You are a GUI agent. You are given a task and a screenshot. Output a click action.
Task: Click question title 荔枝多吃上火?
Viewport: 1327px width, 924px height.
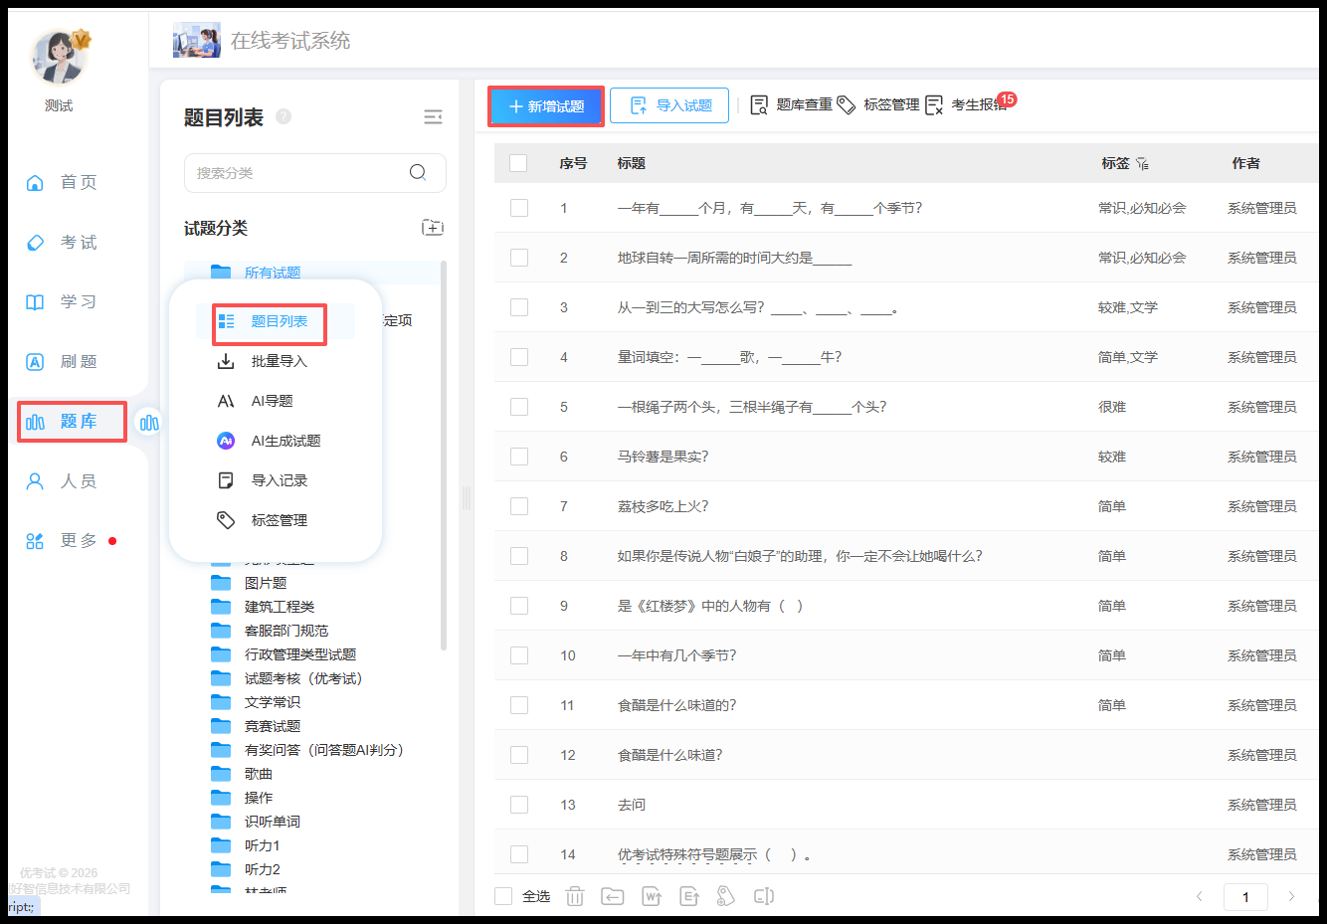coord(663,506)
